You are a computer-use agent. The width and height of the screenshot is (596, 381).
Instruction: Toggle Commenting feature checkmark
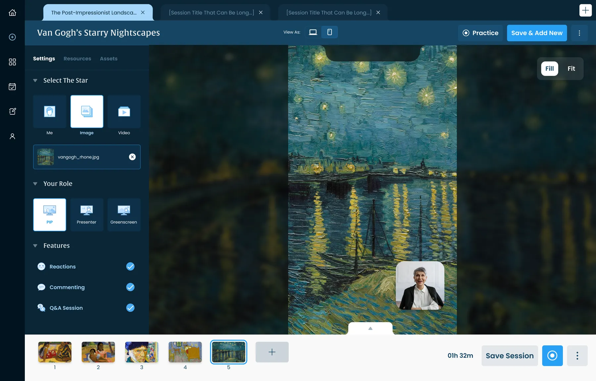point(130,287)
